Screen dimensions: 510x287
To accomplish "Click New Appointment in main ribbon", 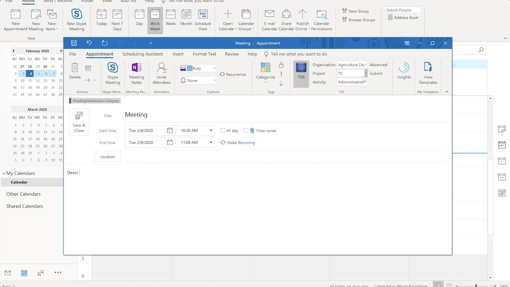I will (x=16, y=20).
